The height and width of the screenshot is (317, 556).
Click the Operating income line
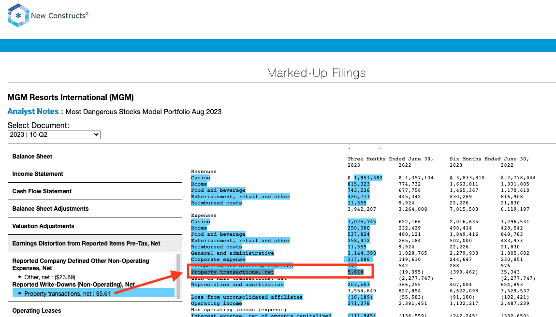[217, 303]
